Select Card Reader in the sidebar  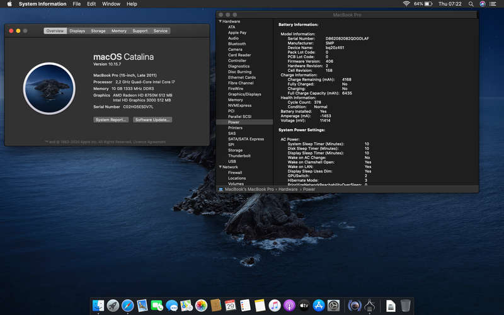click(x=239, y=55)
